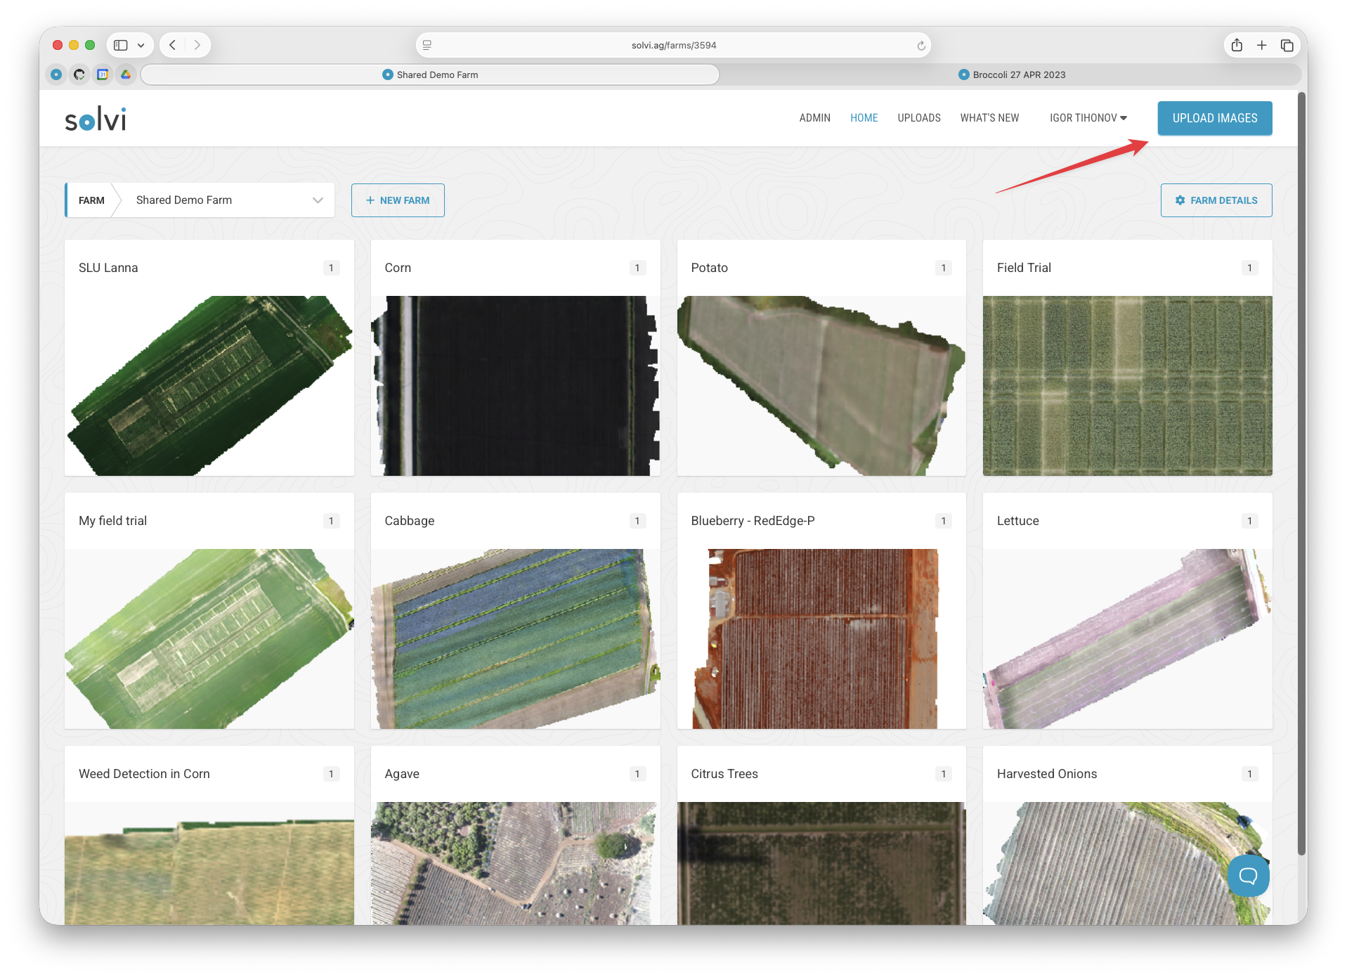Open pinned Google Calendar tab
The height and width of the screenshot is (977, 1347).
point(103,75)
